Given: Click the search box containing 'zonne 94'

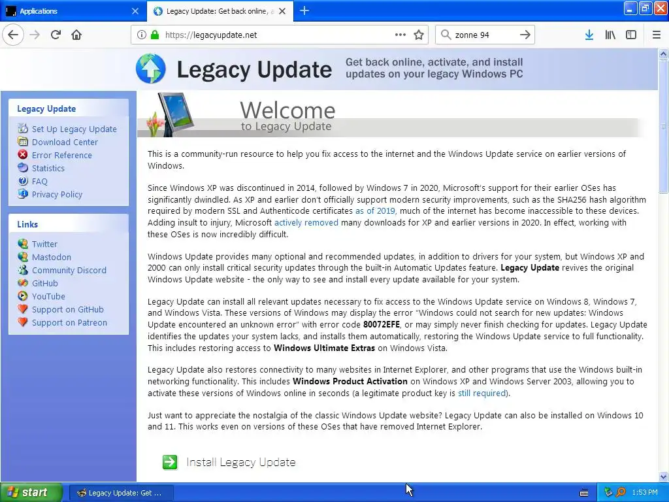Looking at the screenshot, I should click(485, 35).
